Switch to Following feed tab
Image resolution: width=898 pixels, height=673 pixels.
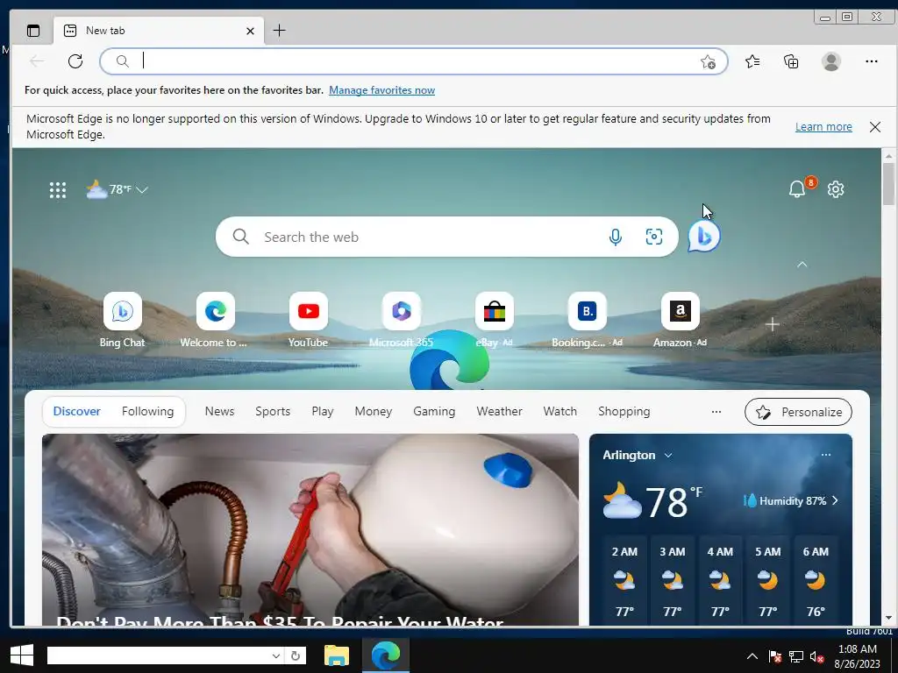pos(147,412)
